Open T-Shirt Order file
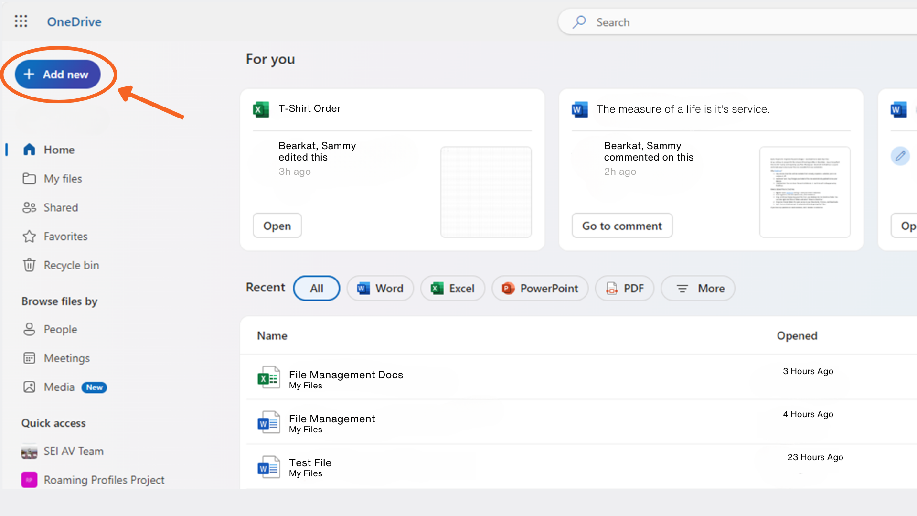The height and width of the screenshot is (516, 917). 277,225
